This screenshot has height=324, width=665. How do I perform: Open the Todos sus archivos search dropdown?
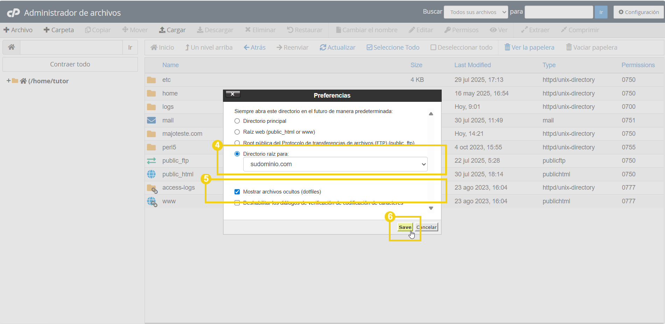(476, 12)
